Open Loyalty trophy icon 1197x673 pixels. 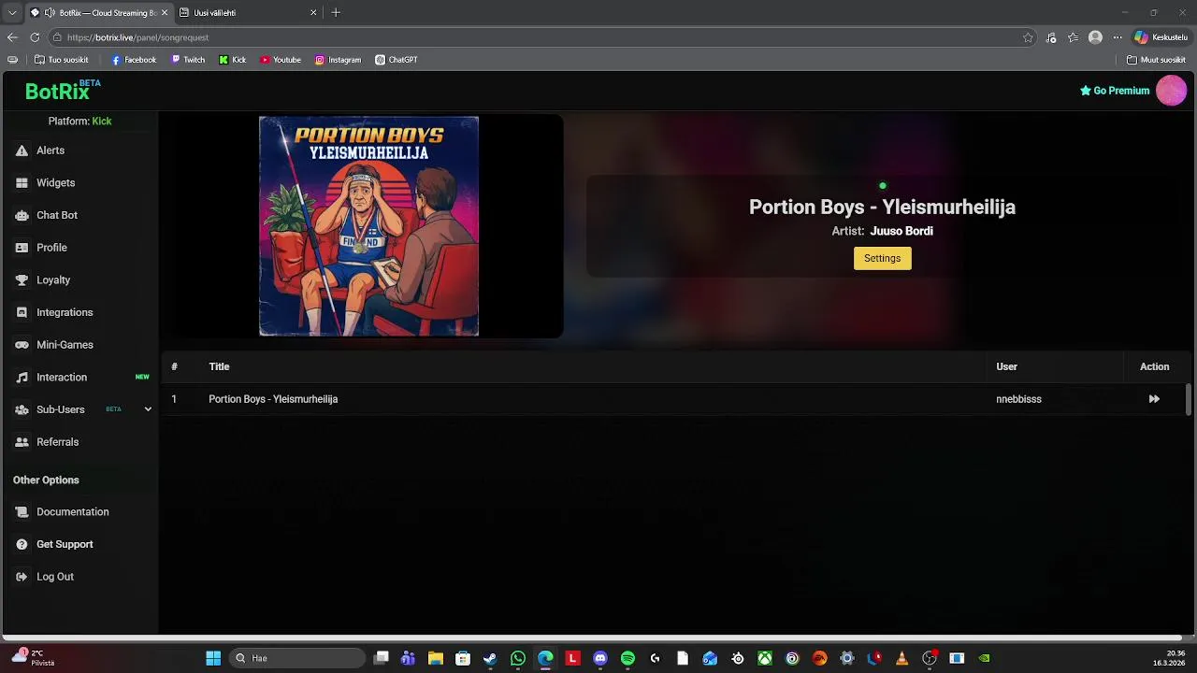[x=22, y=280]
